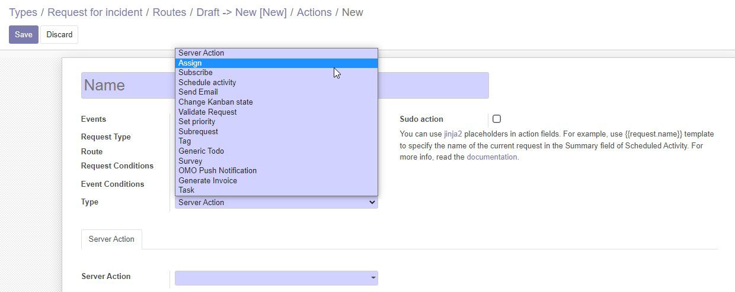The image size is (735, 292).
Task: Switch to the Server Action tab
Action: coord(111,239)
